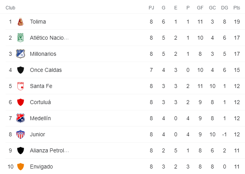Click the Tolima club crest icon

(20, 22)
